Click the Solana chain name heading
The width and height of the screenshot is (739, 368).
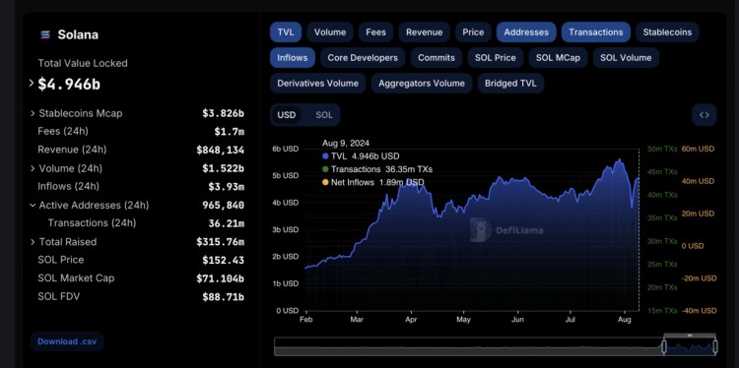pos(78,34)
